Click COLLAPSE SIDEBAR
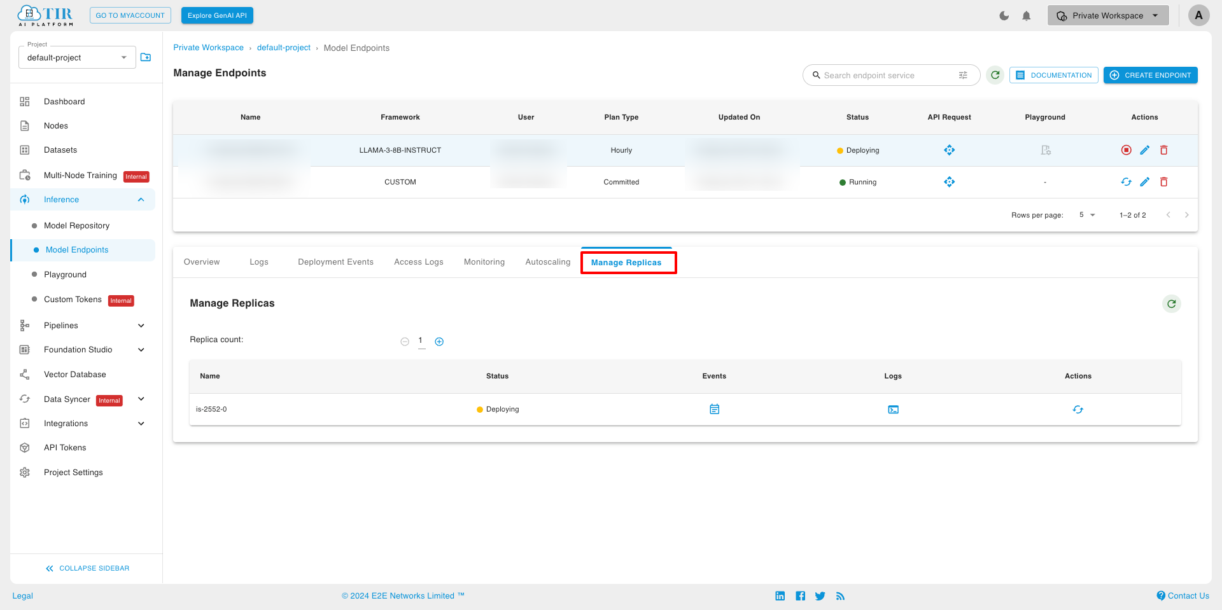 click(87, 569)
